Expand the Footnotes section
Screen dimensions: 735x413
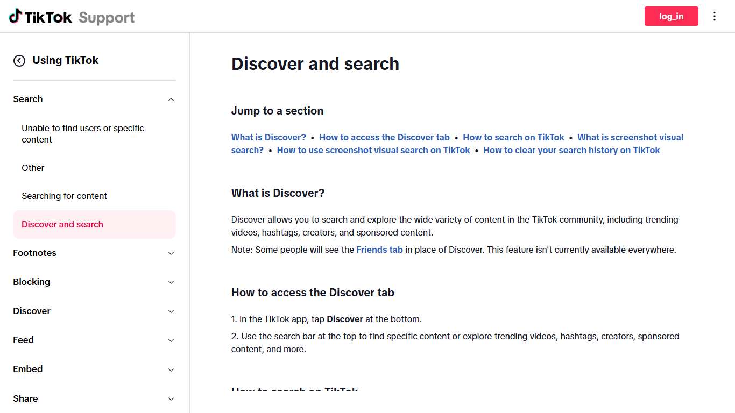pos(171,253)
